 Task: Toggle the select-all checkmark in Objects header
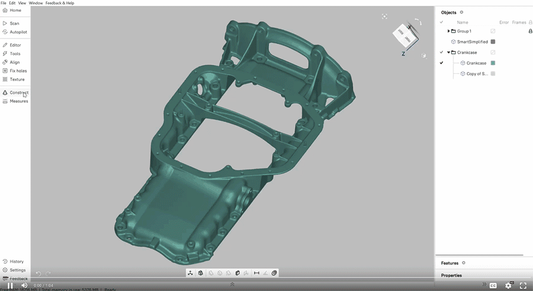[x=442, y=22]
